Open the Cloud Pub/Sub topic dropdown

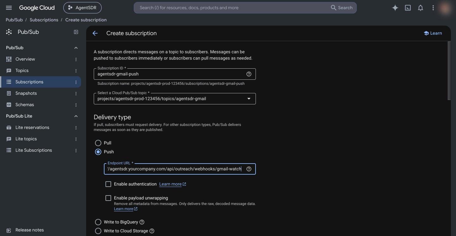coord(175,99)
